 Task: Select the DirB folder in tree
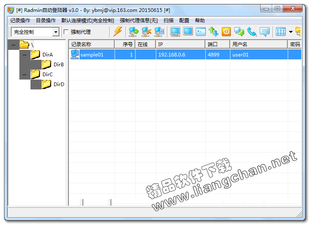tap(53, 64)
